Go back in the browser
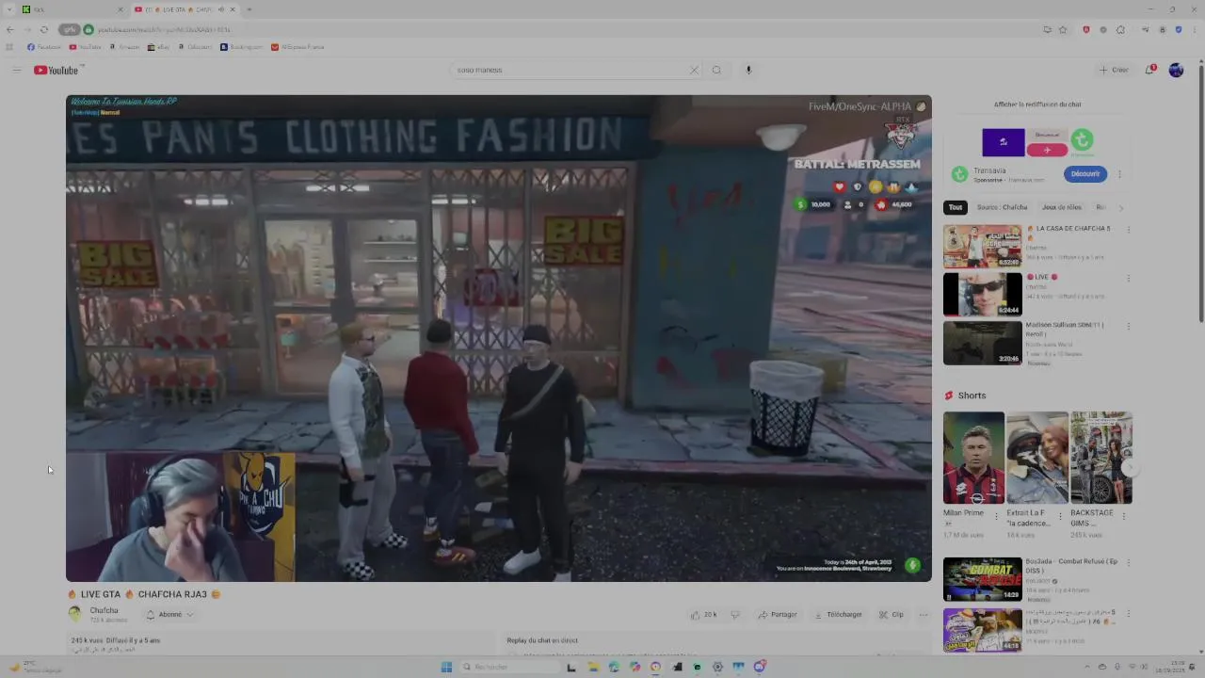Viewport: 1205px width, 678px height. (10, 29)
